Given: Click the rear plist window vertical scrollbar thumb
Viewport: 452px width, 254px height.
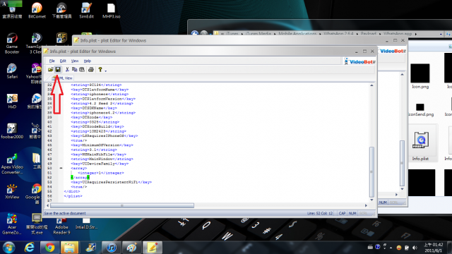Looking at the screenshot, I should pyautogui.click(x=402, y=163).
